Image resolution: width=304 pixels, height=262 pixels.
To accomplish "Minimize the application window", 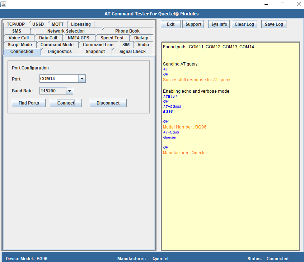I will click(x=266, y=4).
